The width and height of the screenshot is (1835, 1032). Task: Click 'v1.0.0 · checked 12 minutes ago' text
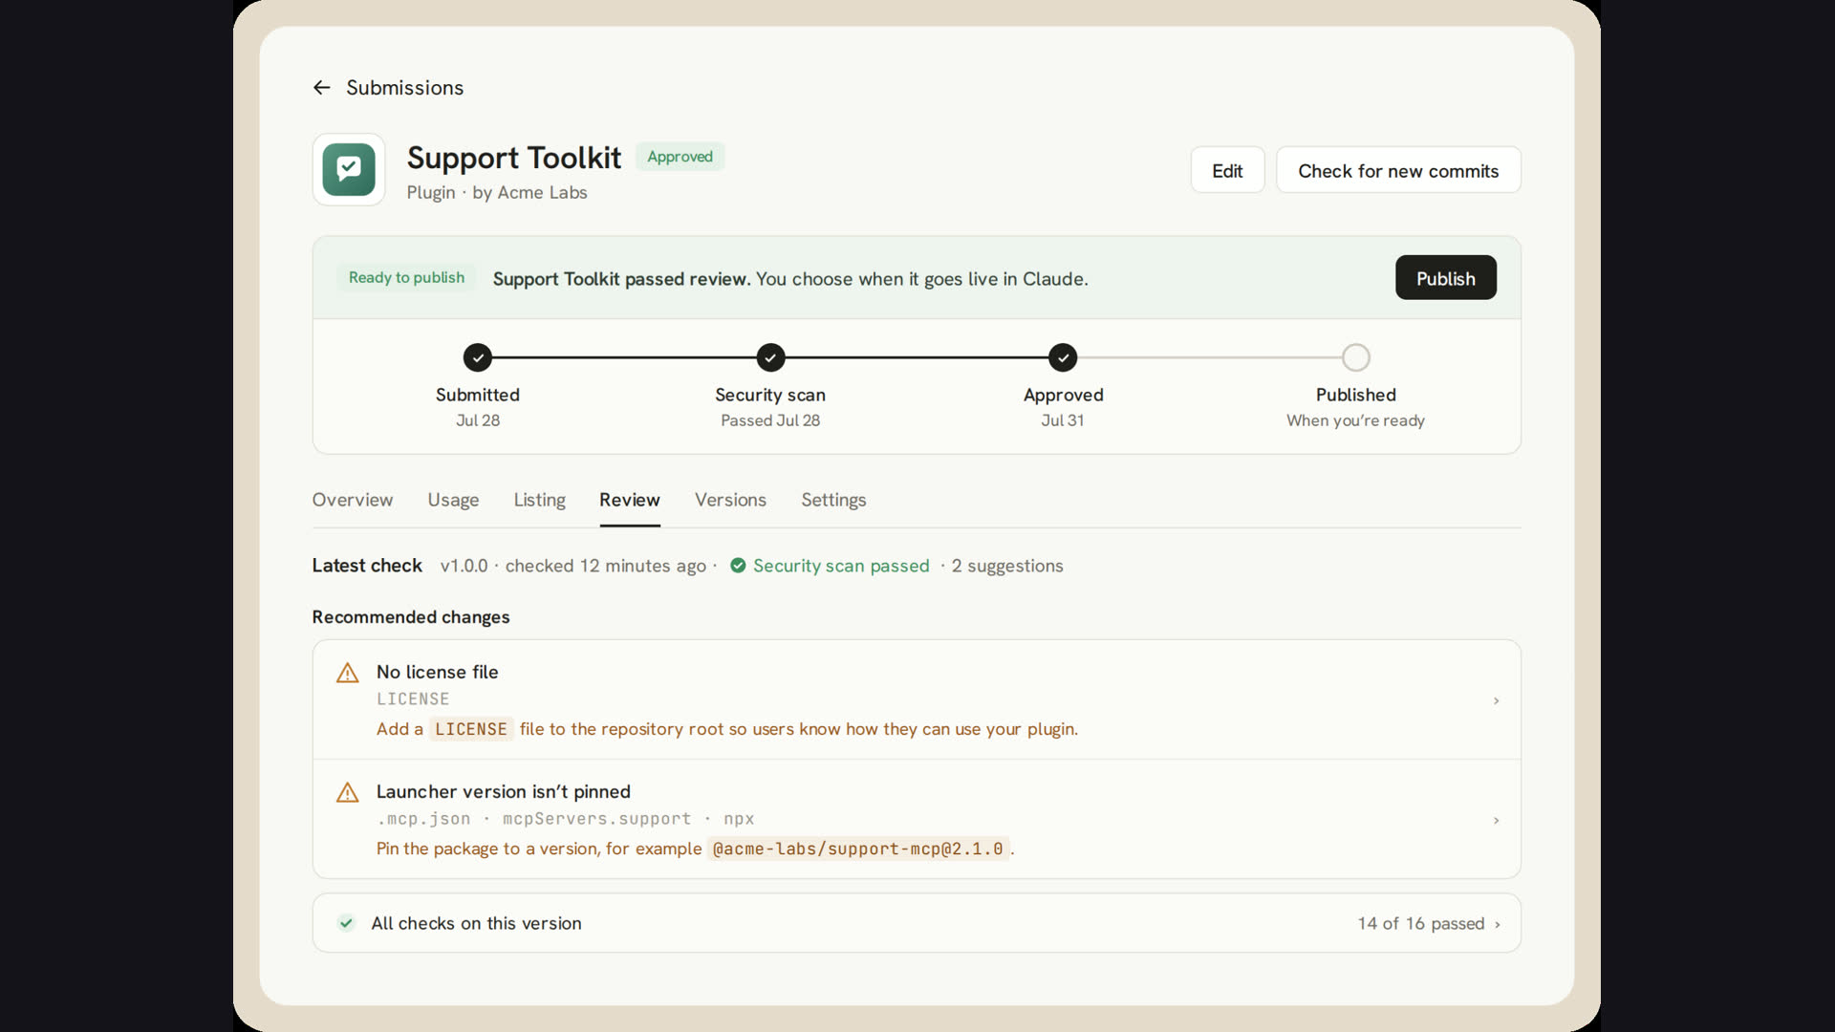pyautogui.click(x=573, y=566)
